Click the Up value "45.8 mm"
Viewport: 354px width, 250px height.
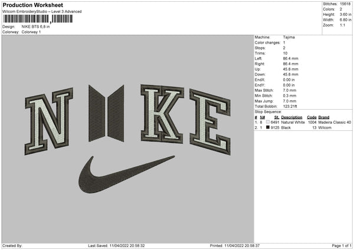point(290,69)
